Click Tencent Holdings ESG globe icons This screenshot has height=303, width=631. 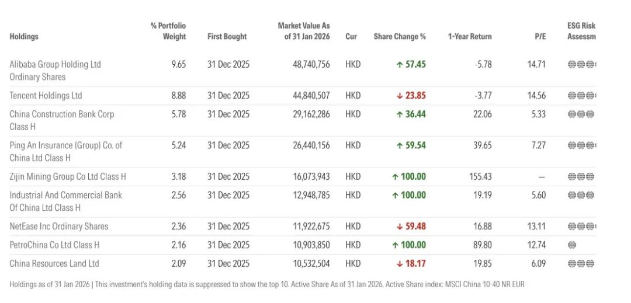point(581,96)
